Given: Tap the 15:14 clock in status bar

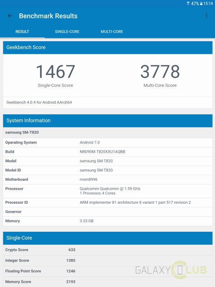Looking at the screenshot, I should [x=208, y=4].
